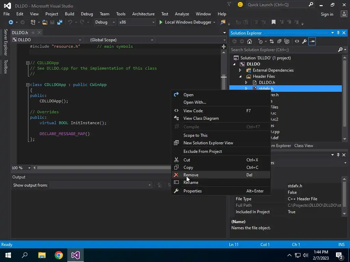350x262 pixels.
Task: Click the Open File folder icon
Action: (x=45, y=22)
